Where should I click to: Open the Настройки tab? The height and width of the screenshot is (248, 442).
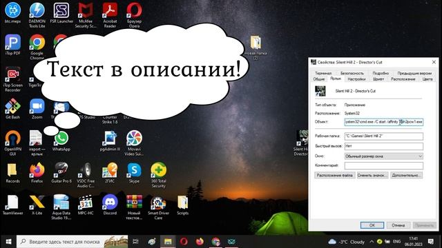[356, 79]
